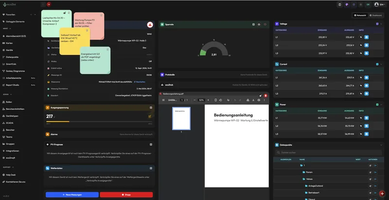
Task: Collapse the Power panel chevron
Action: click(x=381, y=105)
